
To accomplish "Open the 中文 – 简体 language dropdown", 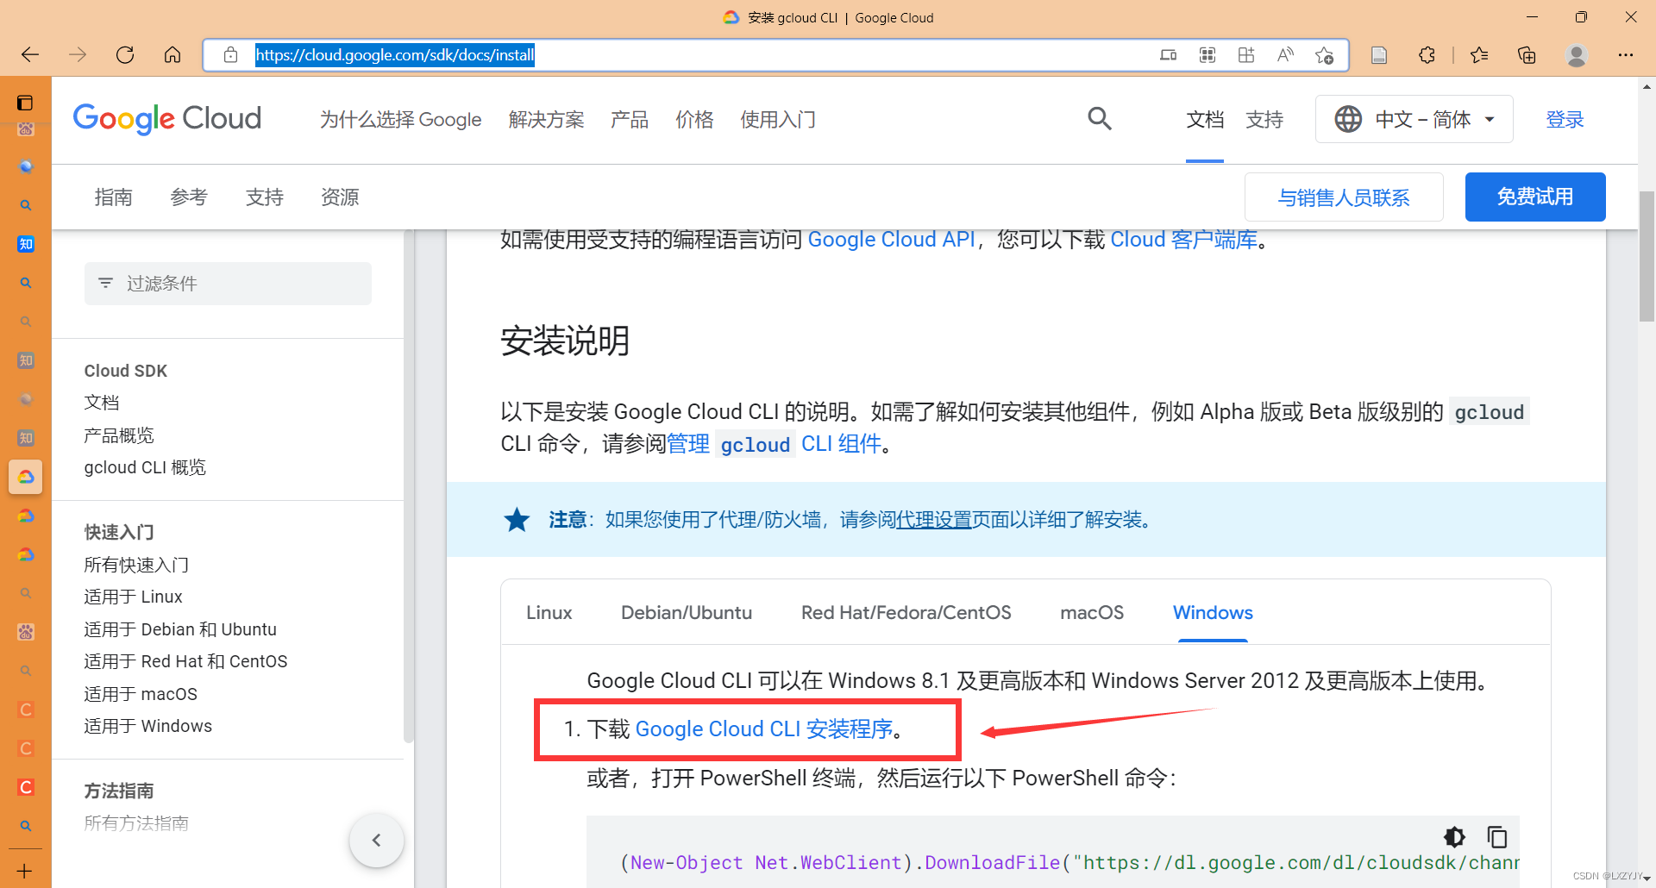I will (1414, 119).
